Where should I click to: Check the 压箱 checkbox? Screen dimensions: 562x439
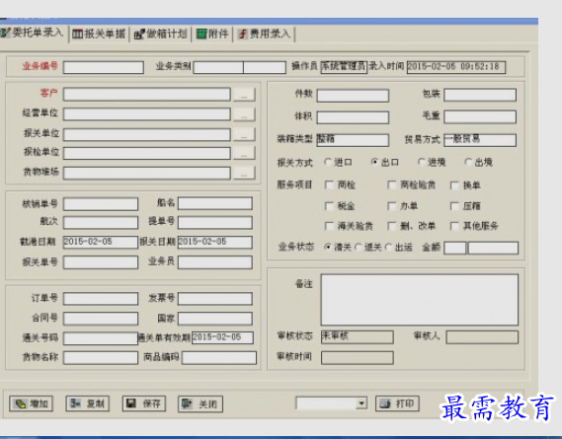click(x=454, y=206)
